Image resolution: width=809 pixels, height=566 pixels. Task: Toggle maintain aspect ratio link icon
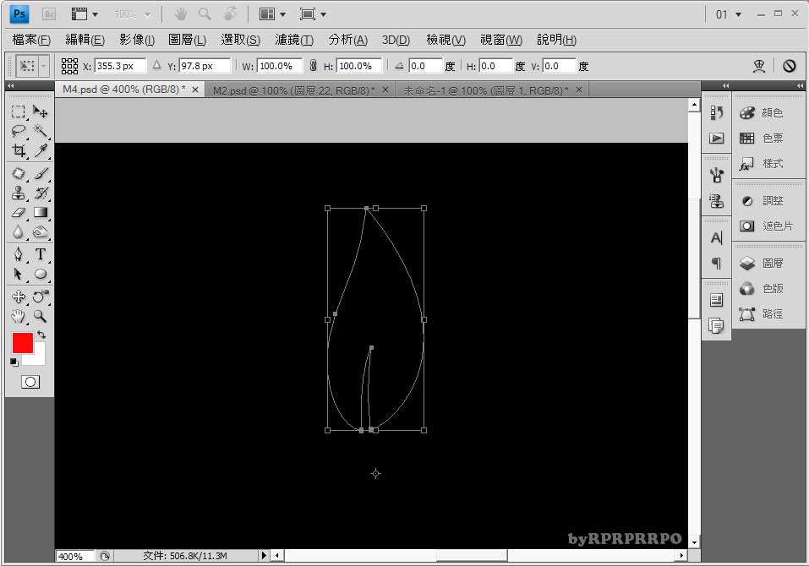coord(313,66)
